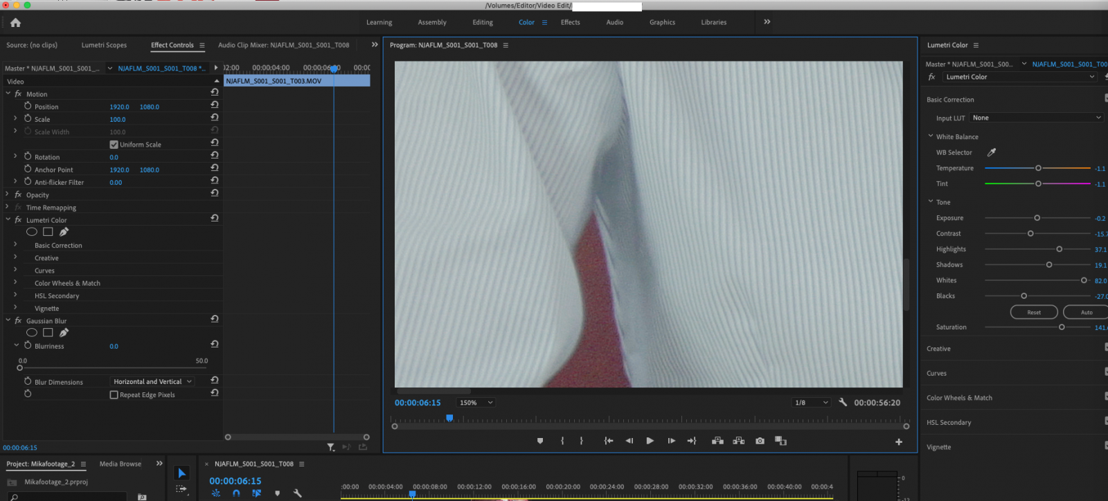Click the Temperature slider handle
The width and height of the screenshot is (1108, 501).
click(1038, 168)
